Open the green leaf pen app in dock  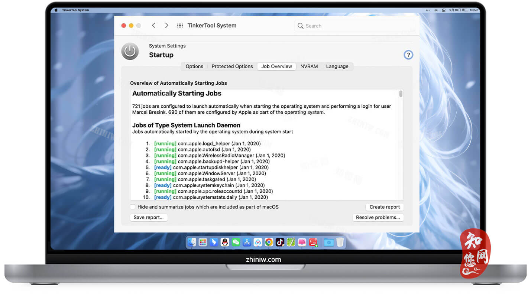(x=291, y=242)
